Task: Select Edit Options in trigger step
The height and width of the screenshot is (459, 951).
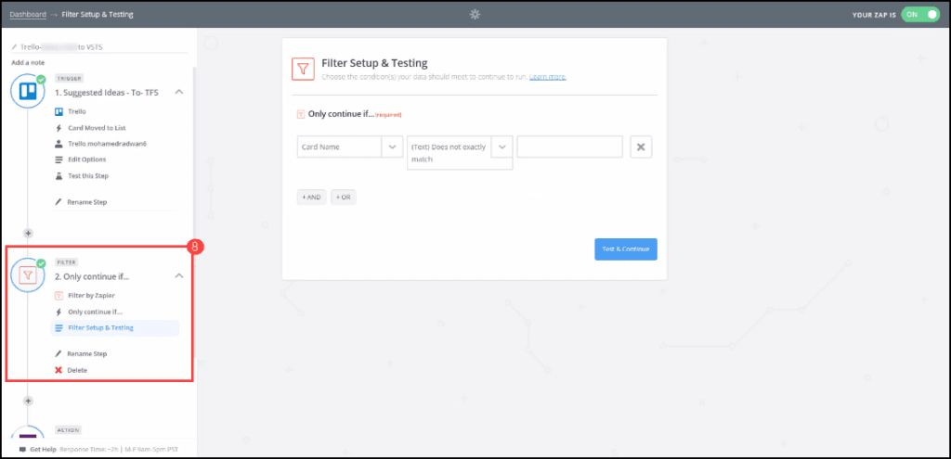Action: click(x=87, y=159)
